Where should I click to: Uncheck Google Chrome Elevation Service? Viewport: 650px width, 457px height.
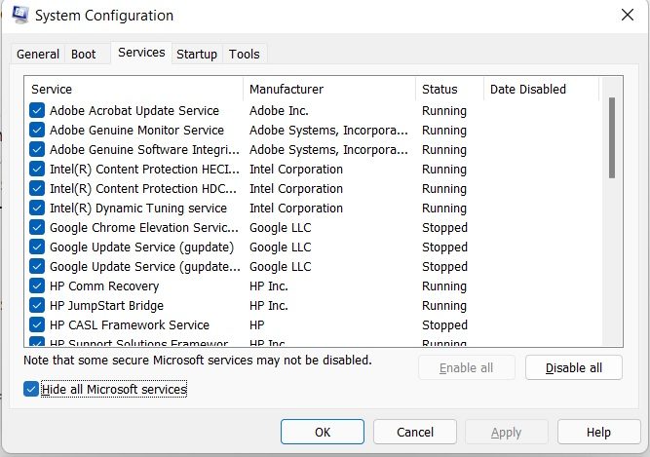point(37,228)
